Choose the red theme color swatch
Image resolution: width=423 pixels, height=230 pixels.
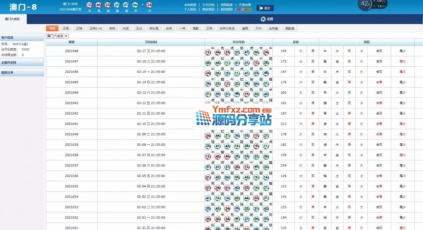point(240,10)
